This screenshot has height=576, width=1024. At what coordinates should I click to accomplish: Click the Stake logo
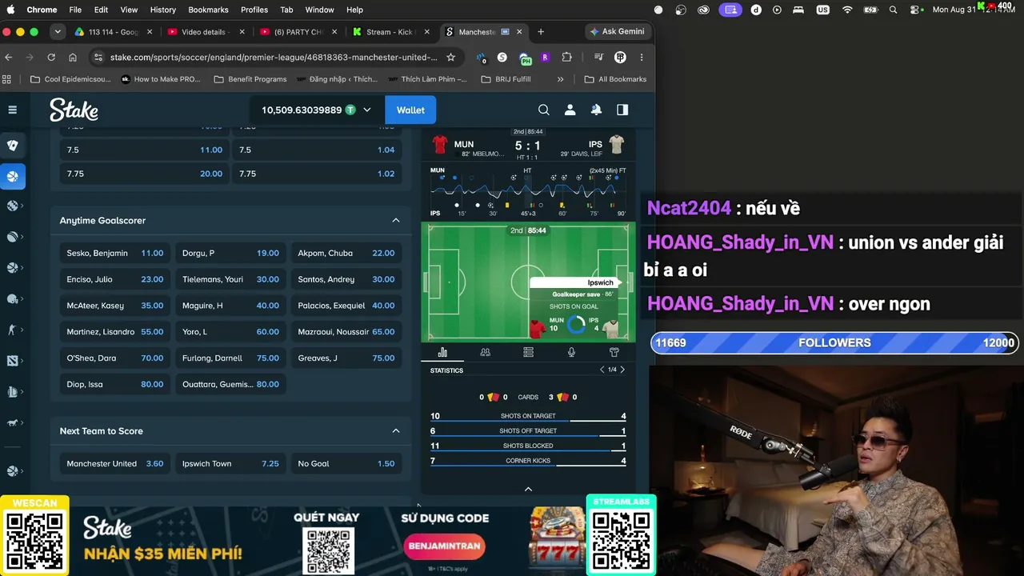[74, 110]
